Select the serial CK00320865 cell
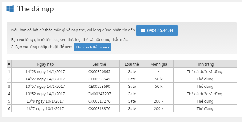This screenshot has height=122, width=242. [x=99, y=71]
